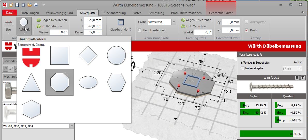
Task: Switch to the Dübelanordnung tab
Action: (114, 13)
